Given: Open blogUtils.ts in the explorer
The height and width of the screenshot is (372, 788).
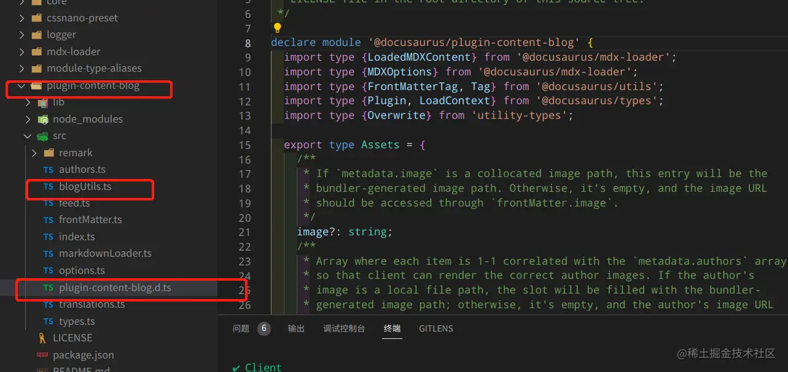Looking at the screenshot, I should click(85, 186).
